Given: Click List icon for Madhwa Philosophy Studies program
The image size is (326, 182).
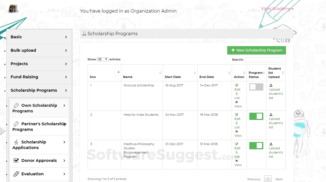Looking at the screenshot, I should (237, 152).
